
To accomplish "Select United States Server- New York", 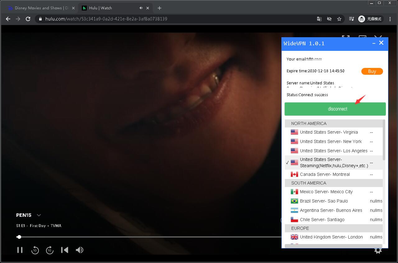I will 334,141.
